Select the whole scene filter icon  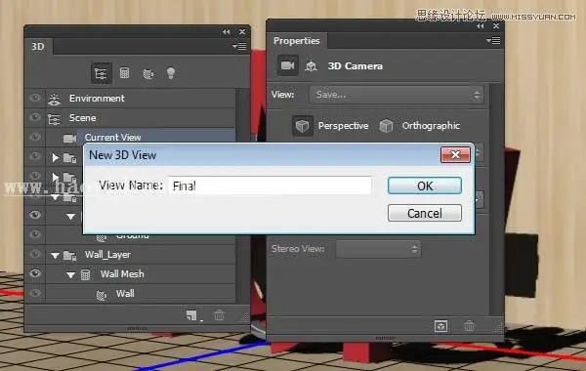click(102, 73)
